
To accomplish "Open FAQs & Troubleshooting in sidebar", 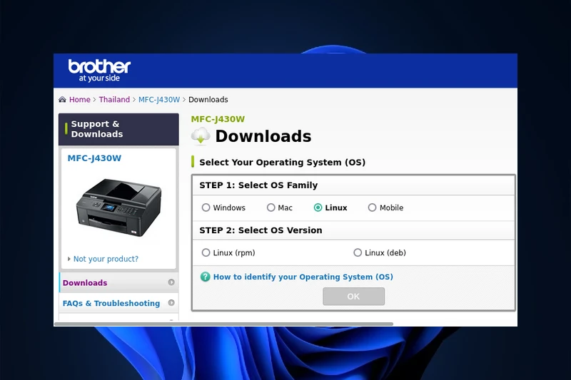I will click(111, 304).
